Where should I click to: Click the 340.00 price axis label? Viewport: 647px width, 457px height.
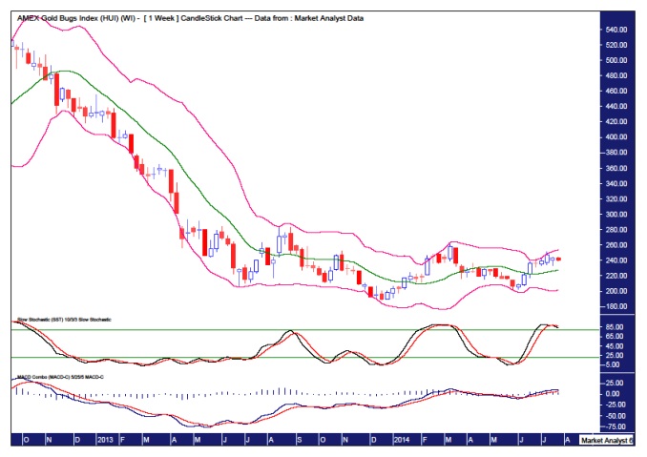[616, 183]
